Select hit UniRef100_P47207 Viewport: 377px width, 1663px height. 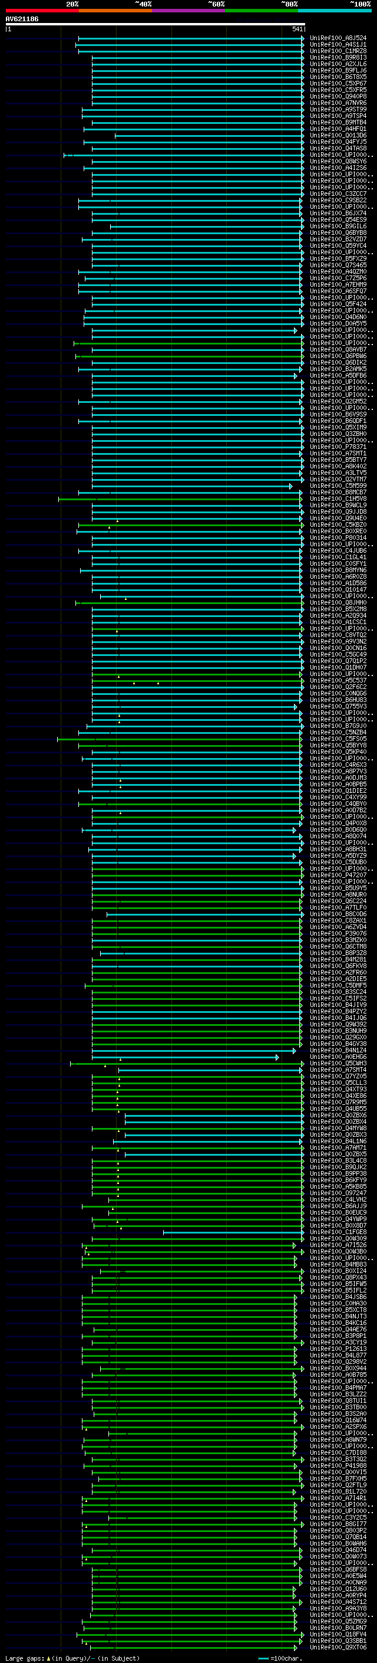[338, 875]
